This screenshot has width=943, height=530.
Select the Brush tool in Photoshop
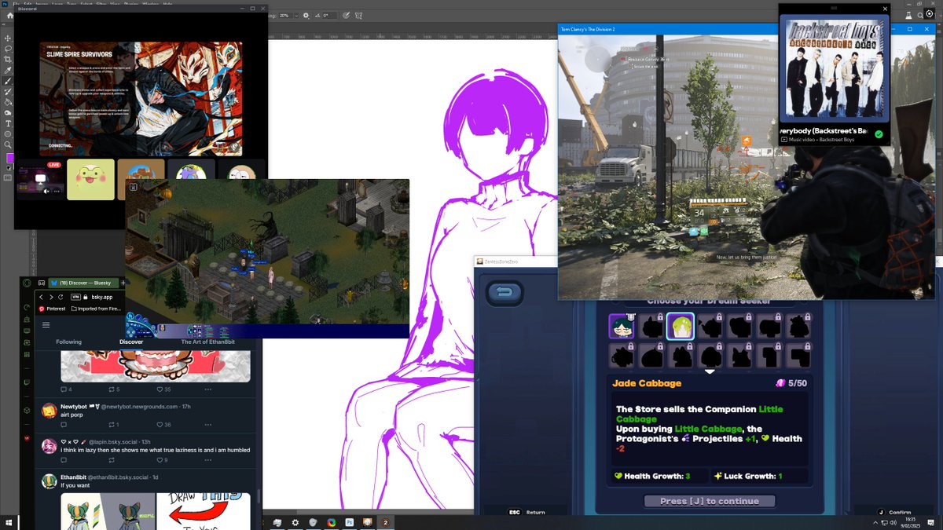[x=8, y=81]
